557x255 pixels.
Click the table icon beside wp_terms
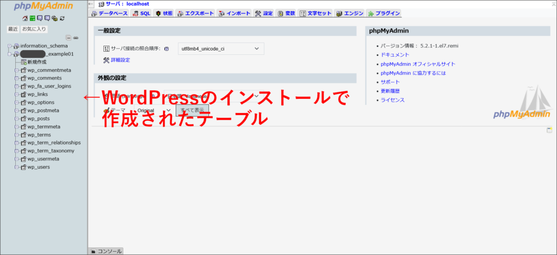(x=24, y=135)
